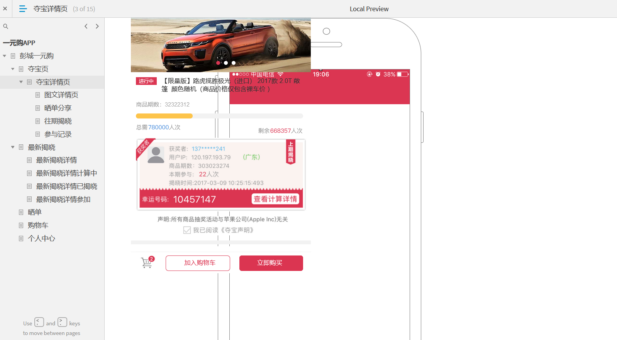Toggle the sitemap hamburger menu icon
This screenshot has height=340, width=617.
(23, 8)
